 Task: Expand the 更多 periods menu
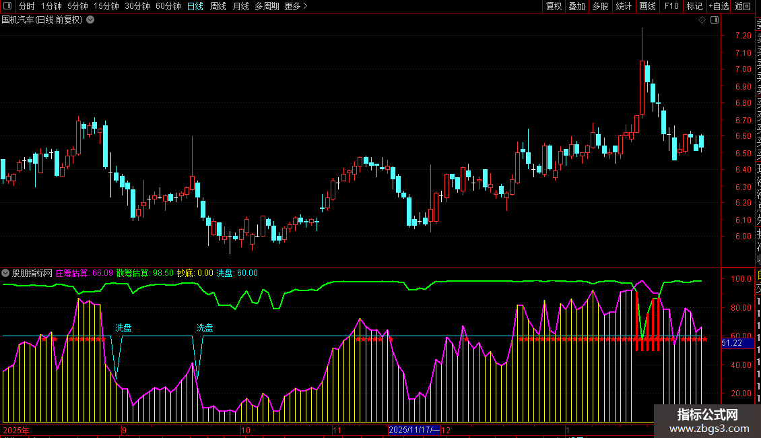pos(296,7)
